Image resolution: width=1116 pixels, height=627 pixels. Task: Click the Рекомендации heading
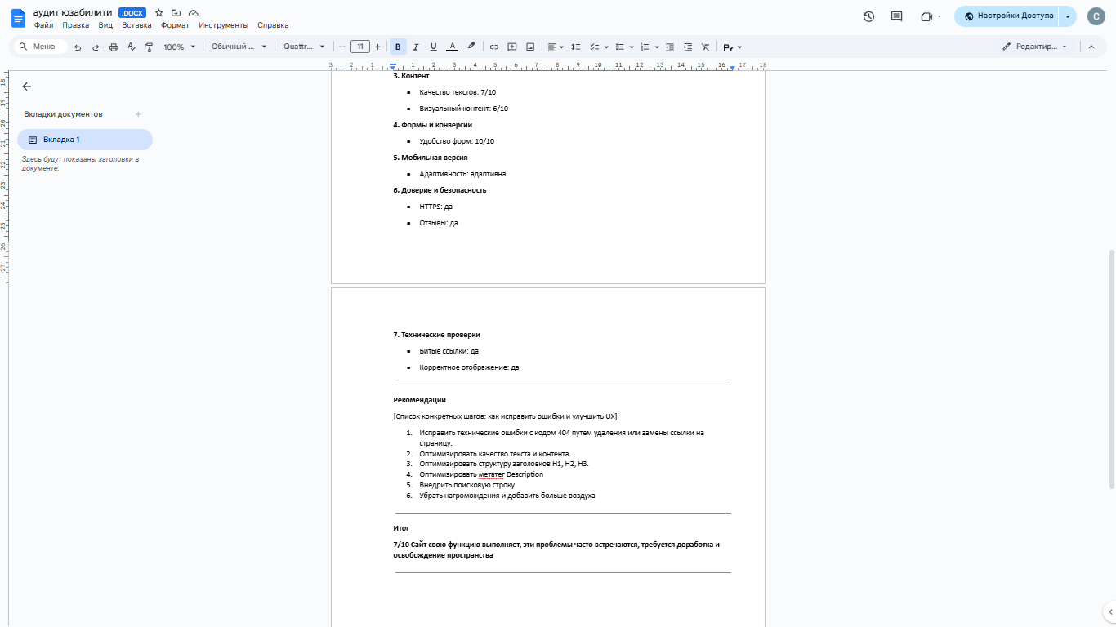[419, 400]
